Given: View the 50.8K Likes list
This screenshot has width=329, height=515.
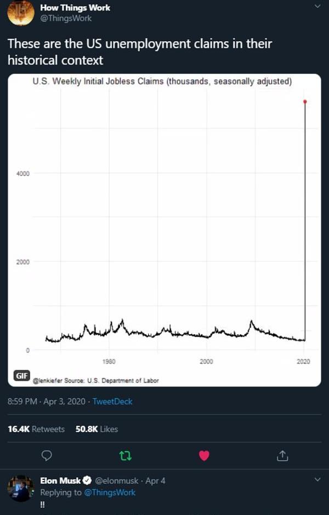Looking at the screenshot, I should (97, 429).
